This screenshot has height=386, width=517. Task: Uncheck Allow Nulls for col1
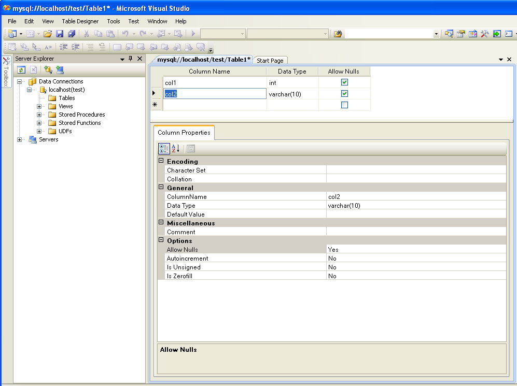344,82
